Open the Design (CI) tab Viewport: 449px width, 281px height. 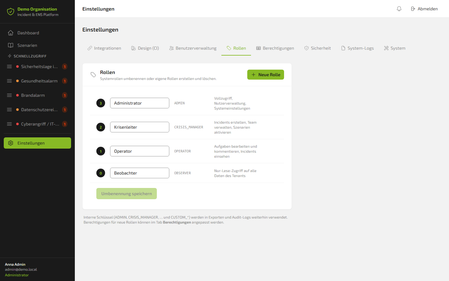(145, 48)
